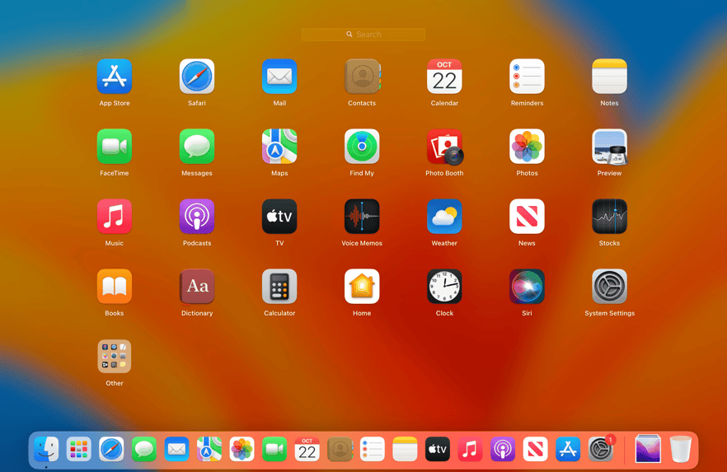Open App Store from the Dock
The width and height of the screenshot is (727, 472).
pyautogui.click(x=568, y=449)
